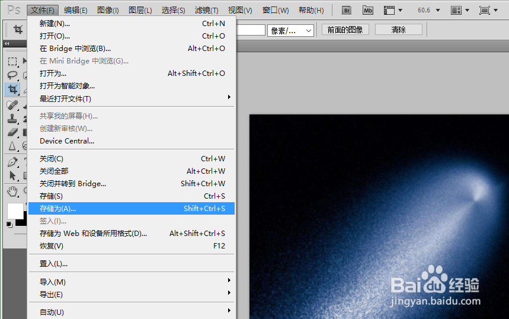Click the Crop tool preset icon in options bar
Image resolution: width=509 pixels, height=319 pixels.
(x=18, y=30)
